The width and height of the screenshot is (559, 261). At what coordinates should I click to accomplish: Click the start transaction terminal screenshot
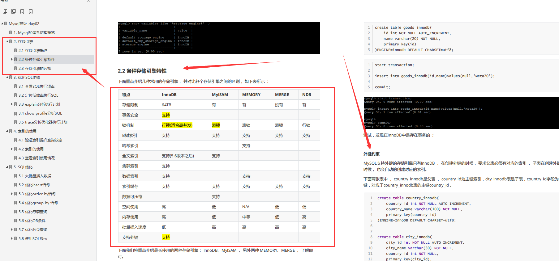[461, 112]
